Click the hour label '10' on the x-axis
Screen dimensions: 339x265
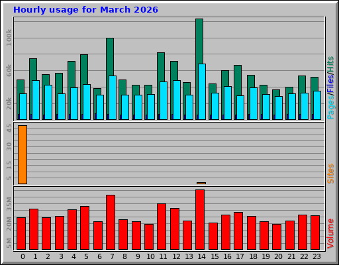(x=150, y=256)
